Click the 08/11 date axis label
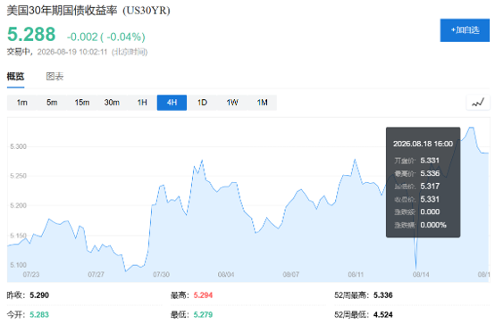Viewport: 495px width, 324px height. 356,275
